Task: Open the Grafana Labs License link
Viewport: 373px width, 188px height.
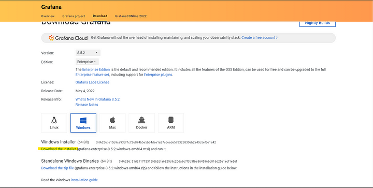Action: click(93, 82)
